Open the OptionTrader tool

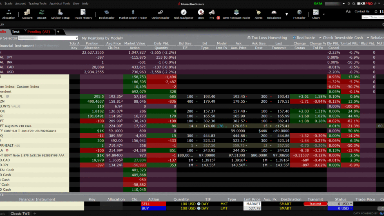coord(160,14)
